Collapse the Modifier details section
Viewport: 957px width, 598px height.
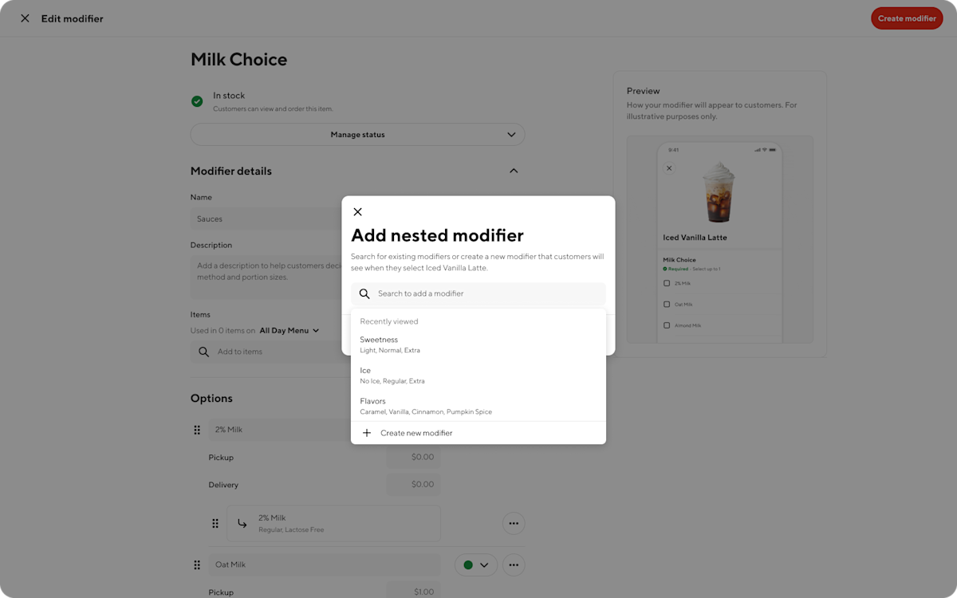[x=514, y=171]
